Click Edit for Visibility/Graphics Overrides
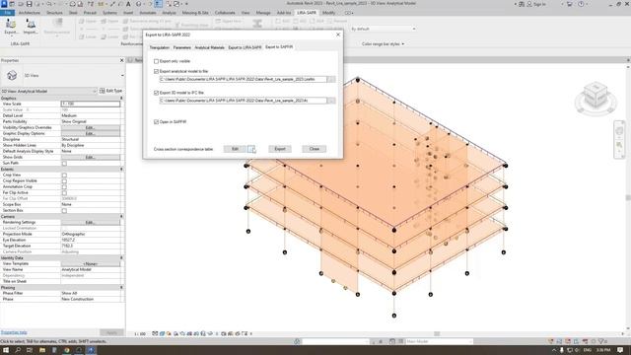631x355 pixels. (91, 127)
